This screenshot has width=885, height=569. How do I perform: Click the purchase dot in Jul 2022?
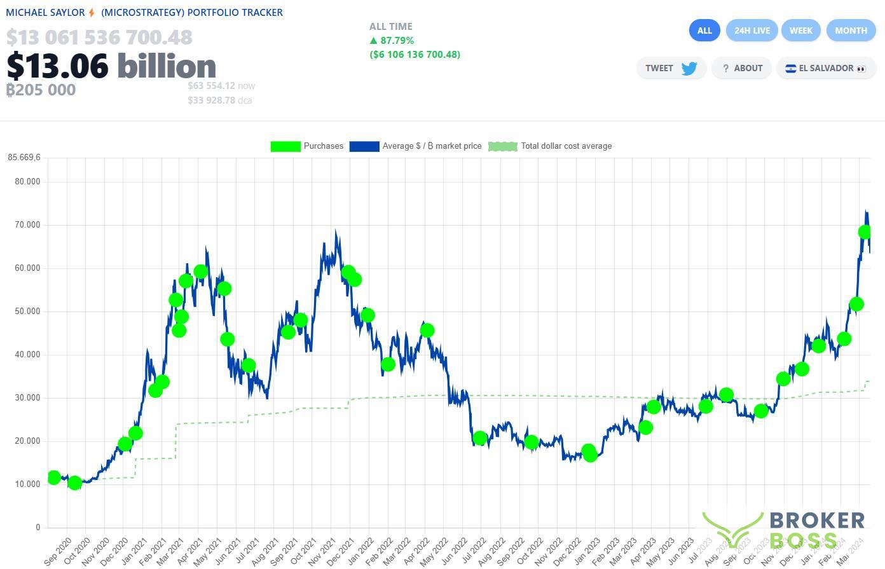[480, 438]
